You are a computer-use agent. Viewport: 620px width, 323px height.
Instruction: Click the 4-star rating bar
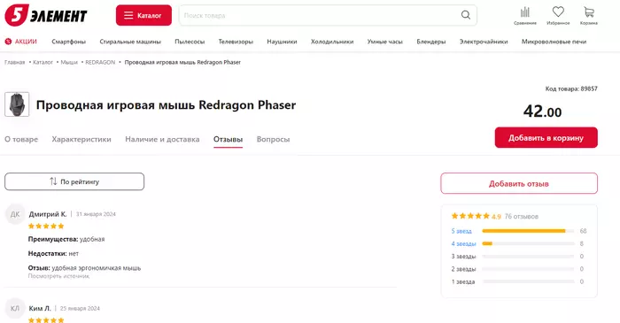(528, 243)
